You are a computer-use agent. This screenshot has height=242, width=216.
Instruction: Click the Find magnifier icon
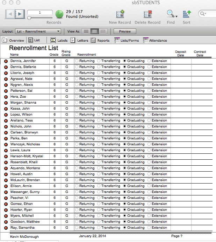tap(170, 14)
